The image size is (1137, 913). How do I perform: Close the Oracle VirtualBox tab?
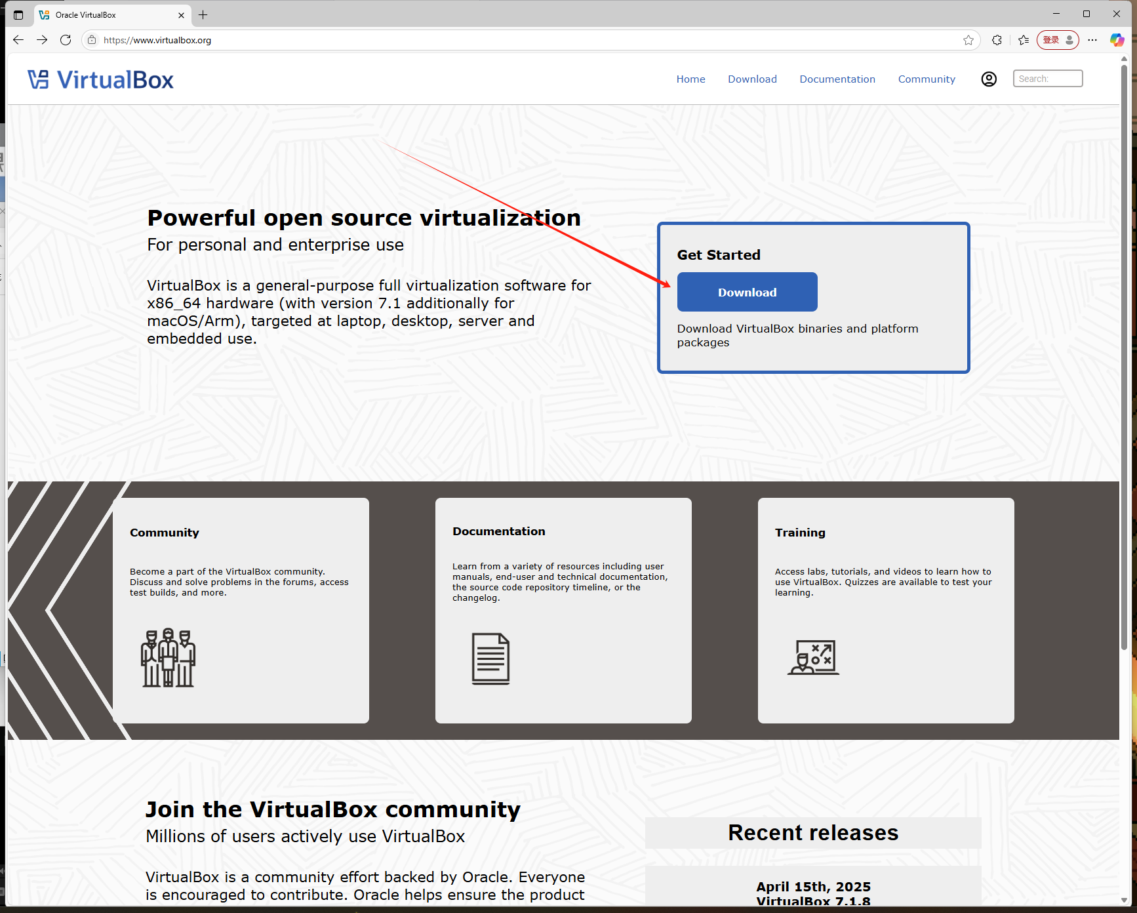point(182,14)
